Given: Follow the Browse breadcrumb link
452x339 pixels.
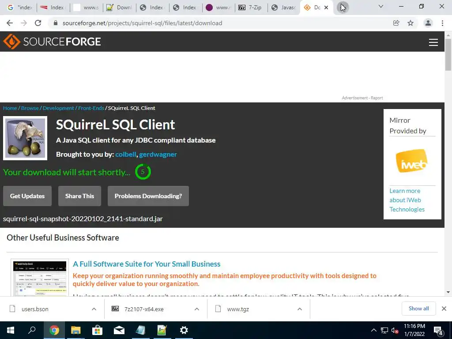Looking at the screenshot, I should click(x=30, y=108).
